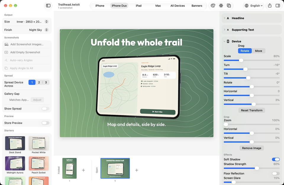Adjust the Tilt slider handle
284x185 pixels.
click(x=248, y=78)
